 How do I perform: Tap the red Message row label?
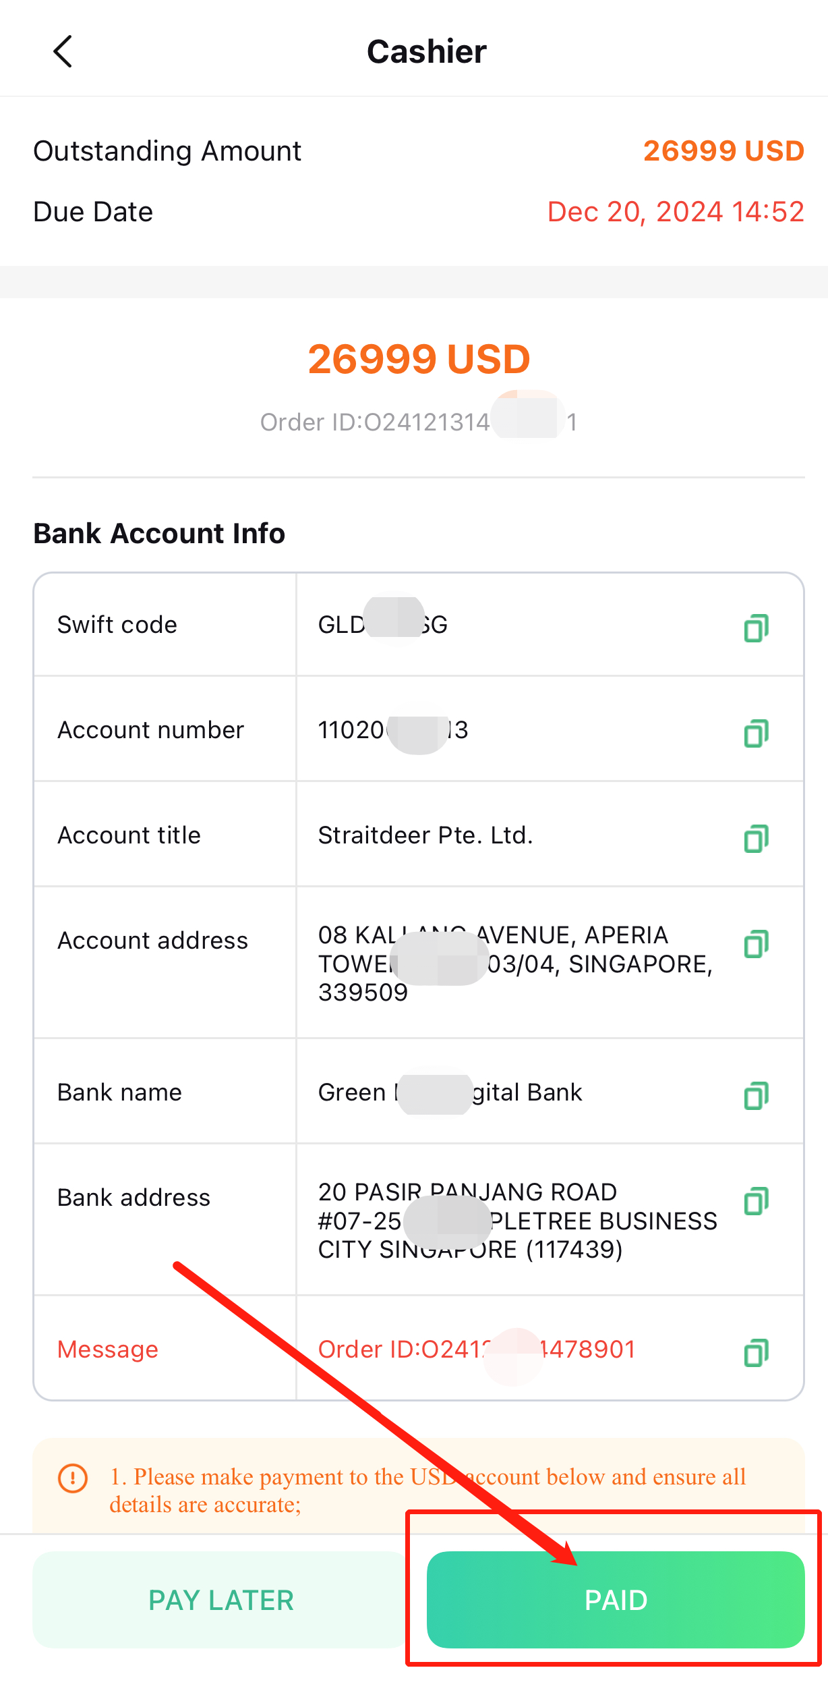(108, 1350)
